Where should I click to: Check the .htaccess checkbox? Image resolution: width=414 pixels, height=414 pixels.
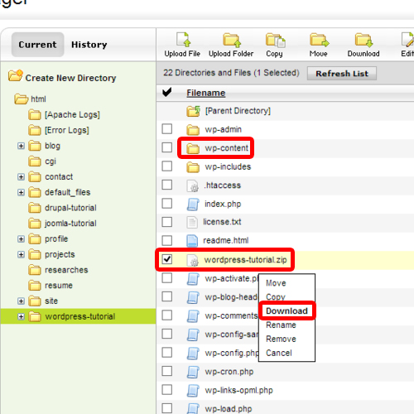pos(167,185)
